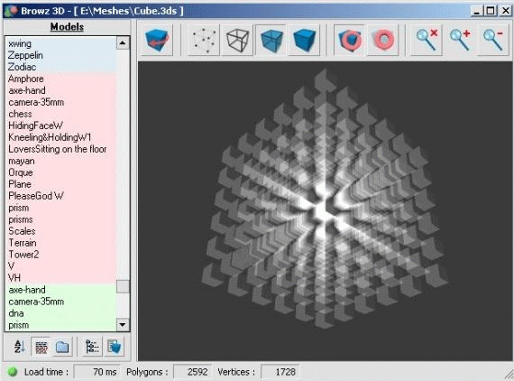
Task: Click the pink torus icon
Action: pyautogui.click(x=383, y=40)
